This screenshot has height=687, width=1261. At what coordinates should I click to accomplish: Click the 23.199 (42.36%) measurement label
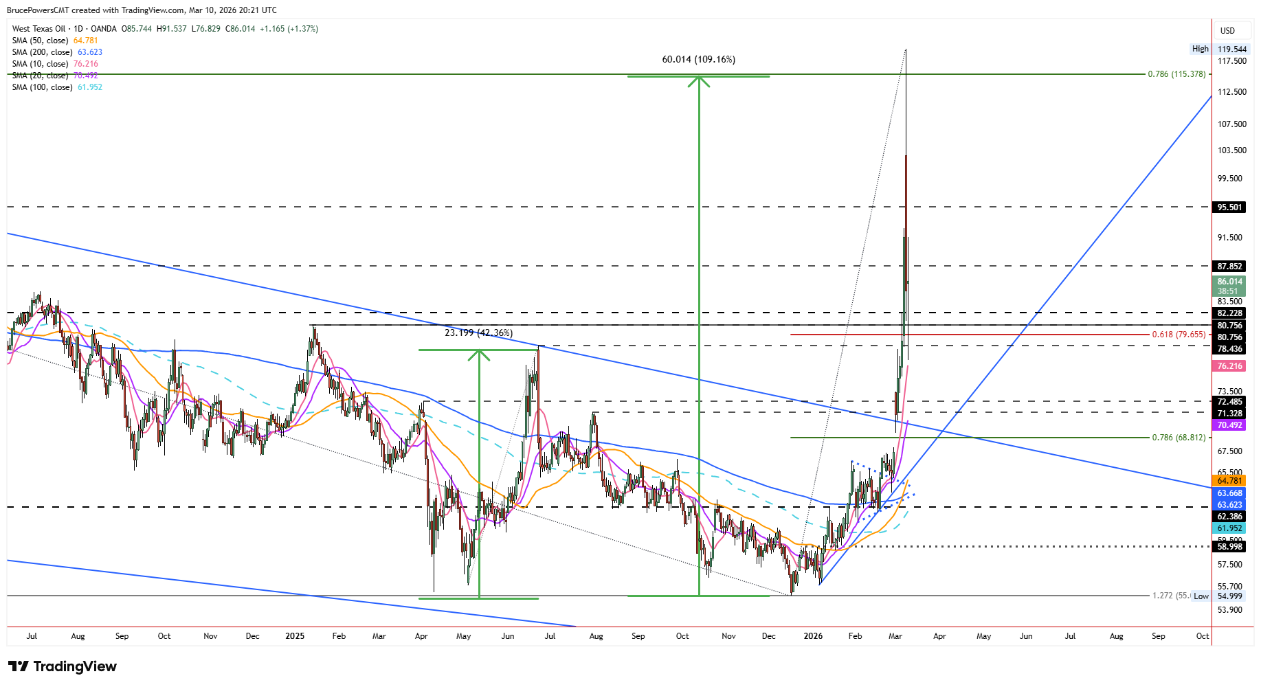[x=478, y=333]
